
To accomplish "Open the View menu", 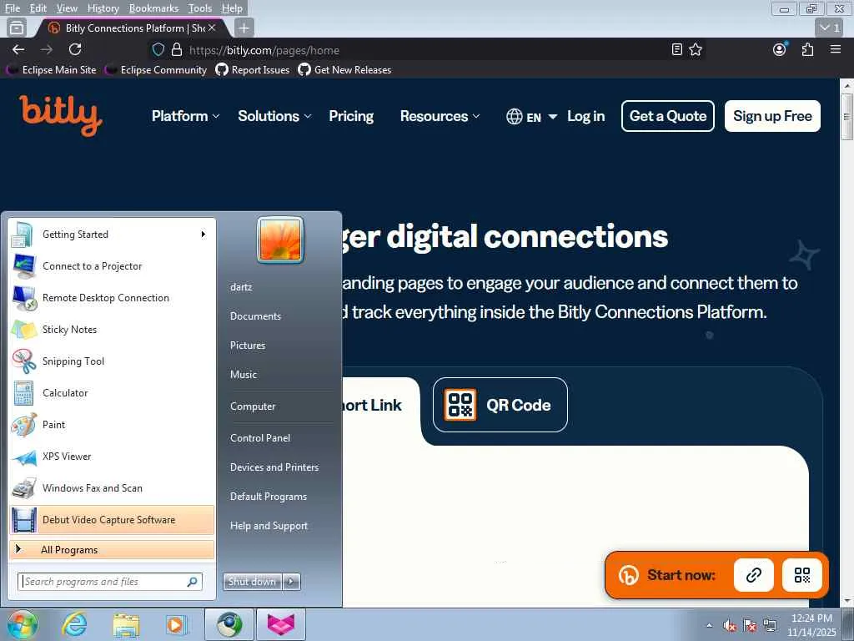I will (x=67, y=8).
